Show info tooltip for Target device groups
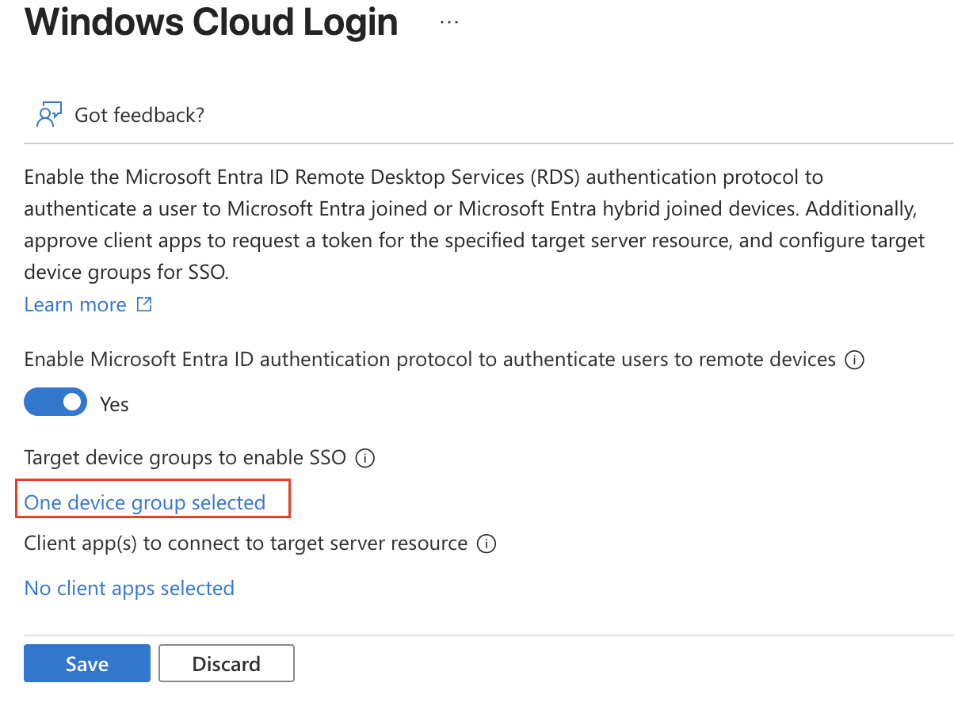The width and height of the screenshot is (954, 702). pos(364,458)
